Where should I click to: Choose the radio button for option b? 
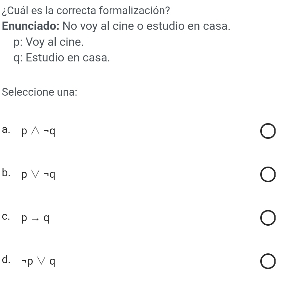tap(268, 175)
